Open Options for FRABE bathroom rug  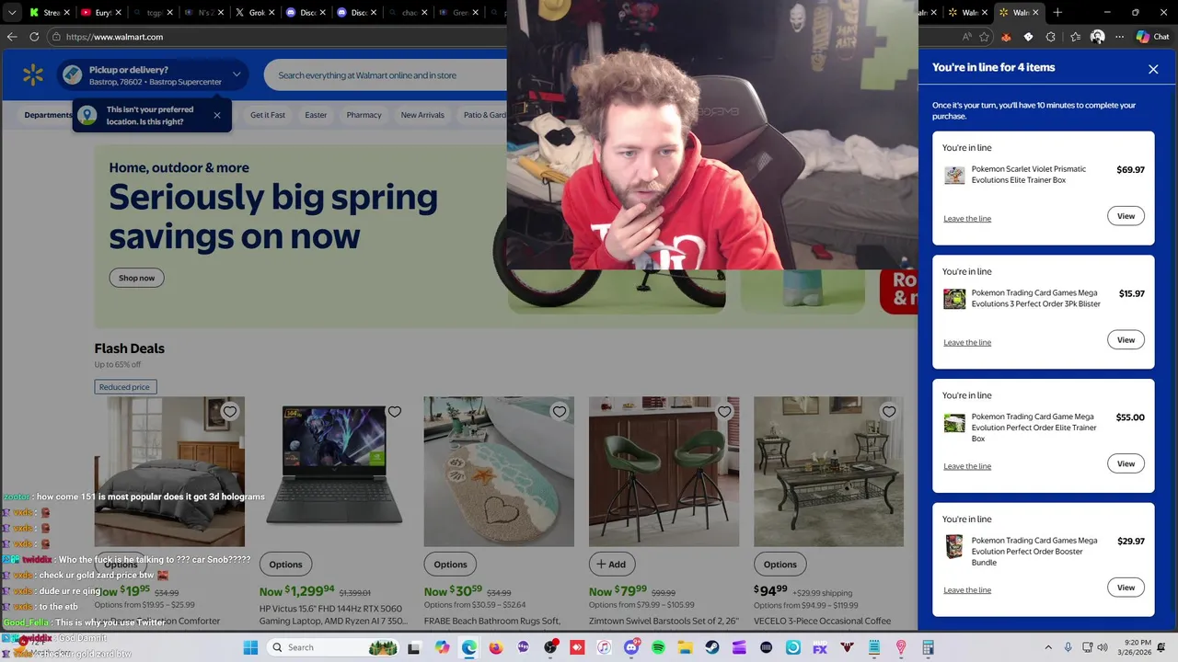[x=450, y=565]
